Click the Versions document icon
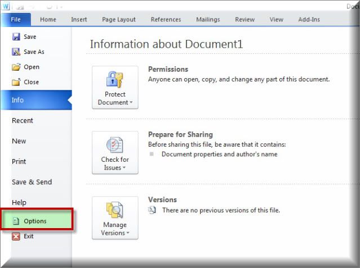The height and width of the screenshot is (268, 360). (152, 210)
